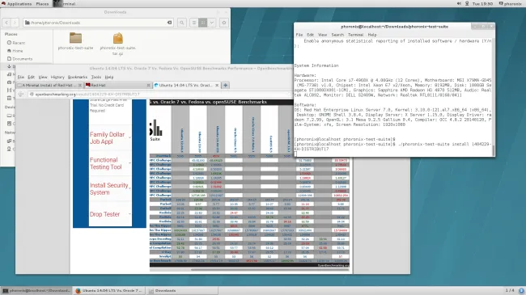This screenshot has height=295, width=526.
Task: Open the Firefox Bookmarks menu
Action: (78, 77)
